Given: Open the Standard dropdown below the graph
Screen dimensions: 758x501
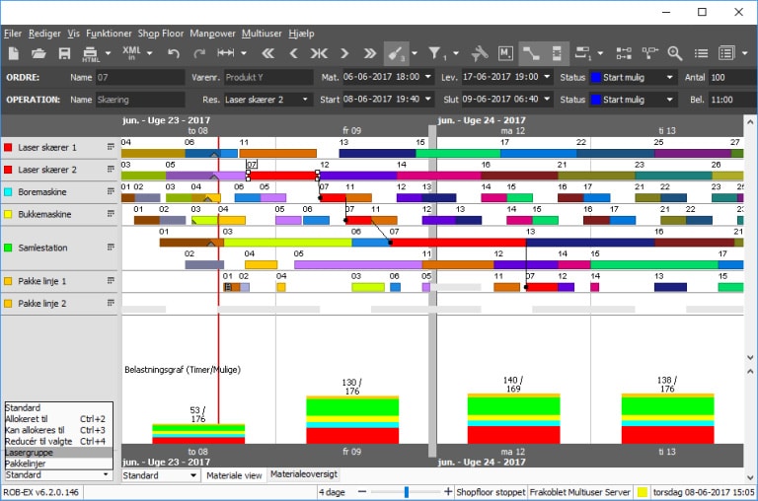Looking at the screenshot, I should (192, 475).
